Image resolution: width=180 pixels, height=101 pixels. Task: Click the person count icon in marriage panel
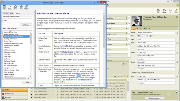pos(124,64)
